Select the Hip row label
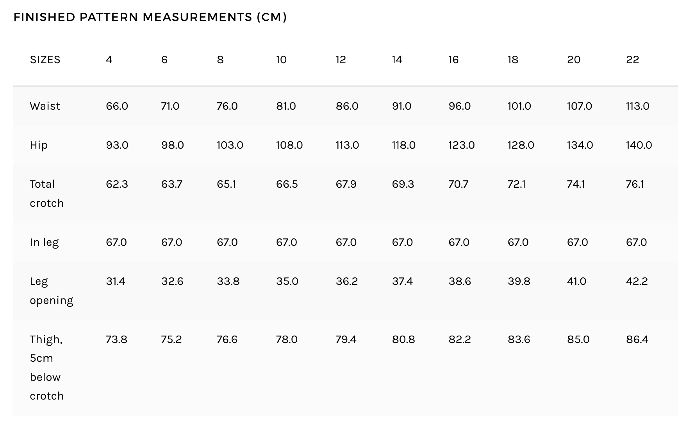This screenshot has height=430, width=678. pyautogui.click(x=39, y=145)
